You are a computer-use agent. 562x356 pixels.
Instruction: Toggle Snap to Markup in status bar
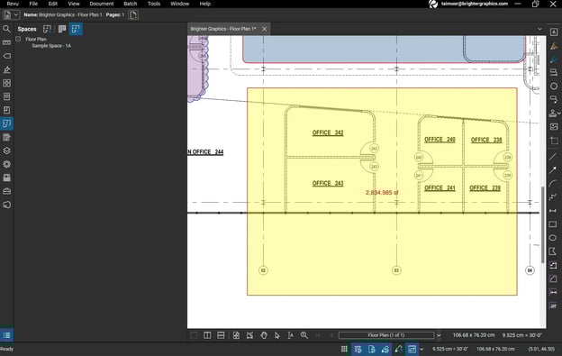385,349
